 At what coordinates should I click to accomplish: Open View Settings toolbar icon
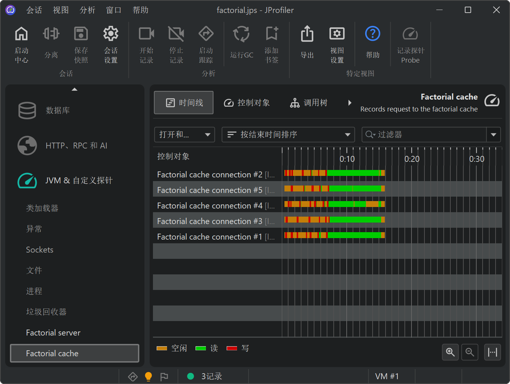(x=337, y=34)
